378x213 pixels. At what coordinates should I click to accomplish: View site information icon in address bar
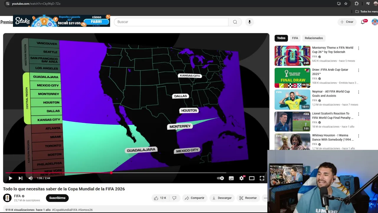coord(7,4)
